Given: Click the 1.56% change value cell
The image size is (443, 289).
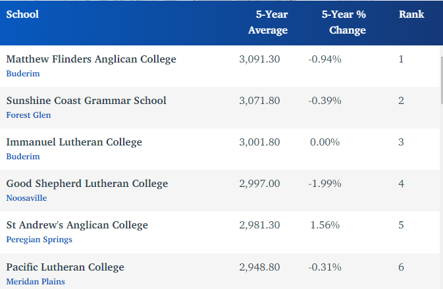Looking at the screenshot, I should tap(325, 225).
